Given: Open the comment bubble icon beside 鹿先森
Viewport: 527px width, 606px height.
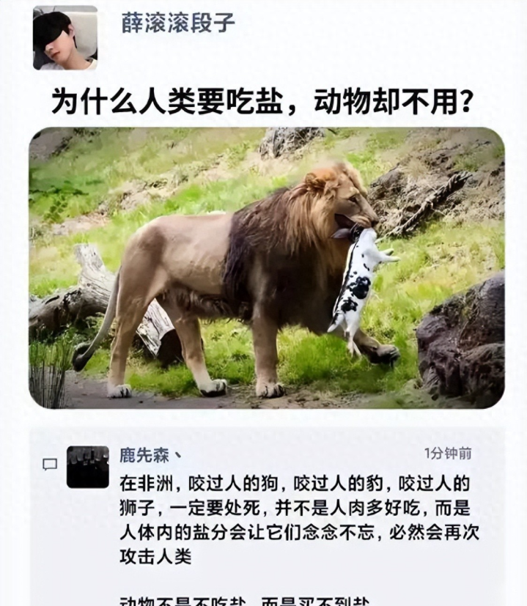Looking at the screenshot, I should 50,464.
